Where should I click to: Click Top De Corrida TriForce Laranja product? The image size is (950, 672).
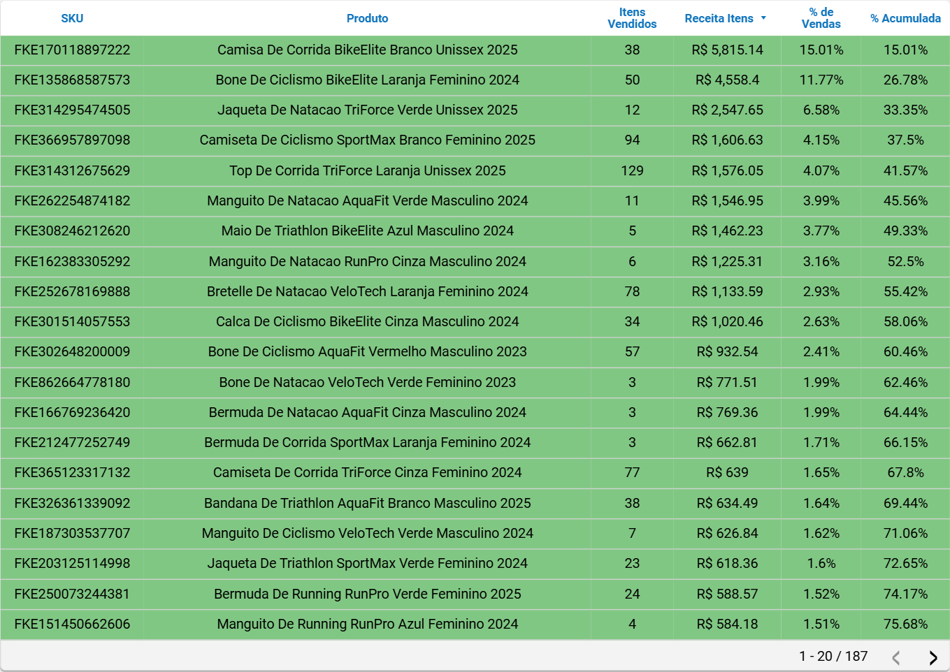click(x=367, y=171)
